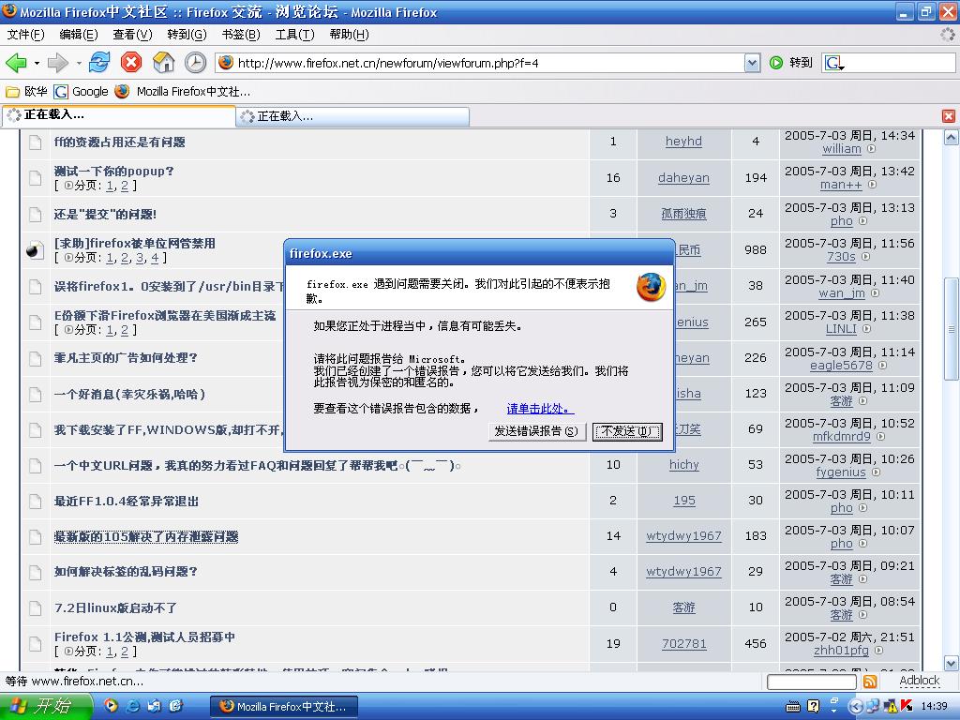Click the system clock 14:39

(934, 707)
